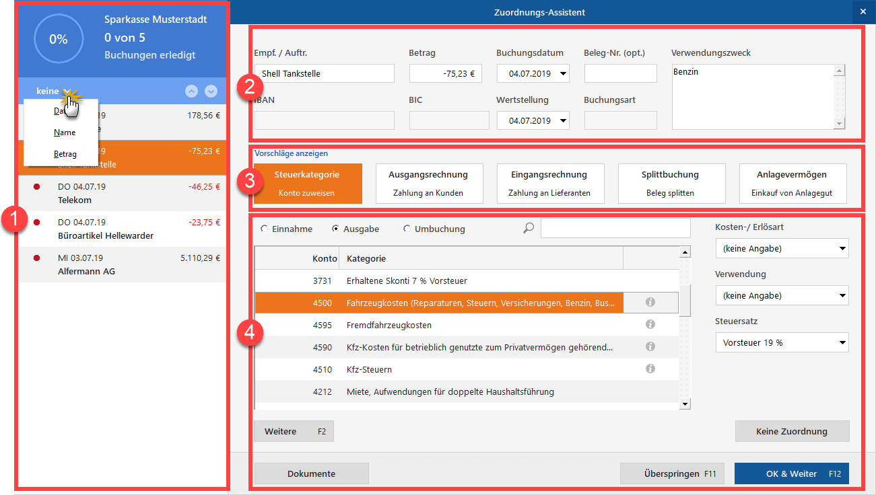
Task: Click the Beleg-Nr. input field
Action: [620, 73]
